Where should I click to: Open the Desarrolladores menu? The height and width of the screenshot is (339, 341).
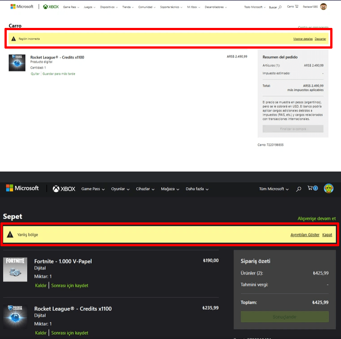215,7
